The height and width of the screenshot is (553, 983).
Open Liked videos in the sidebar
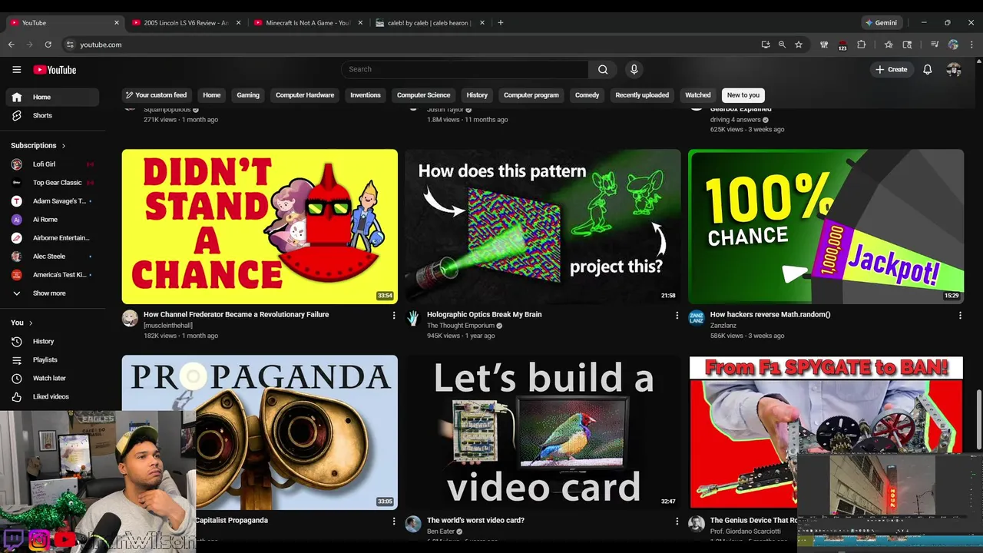tap(52, 396)
